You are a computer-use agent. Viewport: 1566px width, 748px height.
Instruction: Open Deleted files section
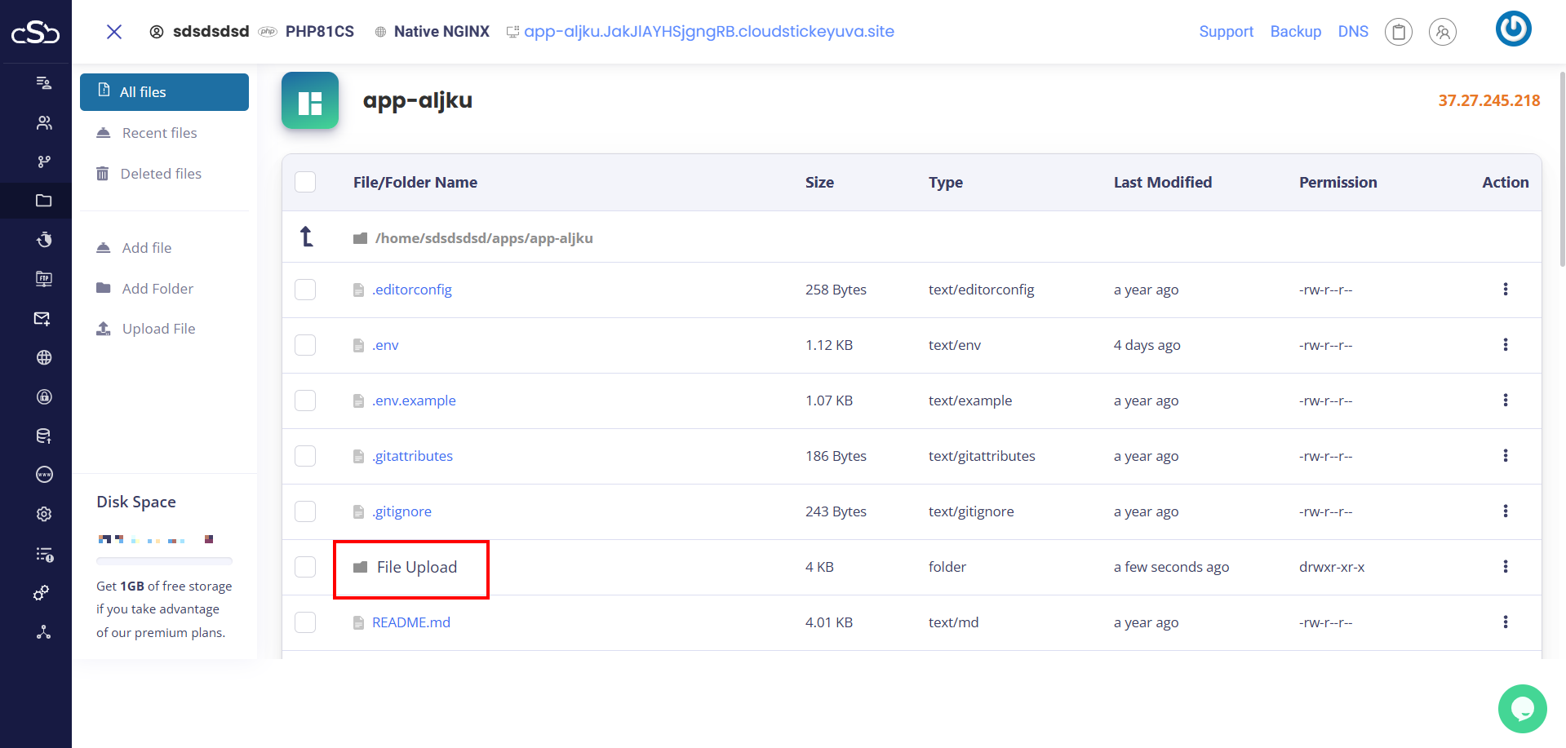(x=161, y=174)
